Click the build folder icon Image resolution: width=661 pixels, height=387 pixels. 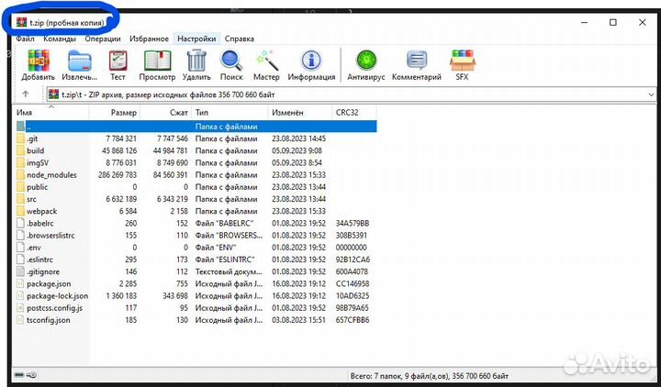tap(20, 150)
